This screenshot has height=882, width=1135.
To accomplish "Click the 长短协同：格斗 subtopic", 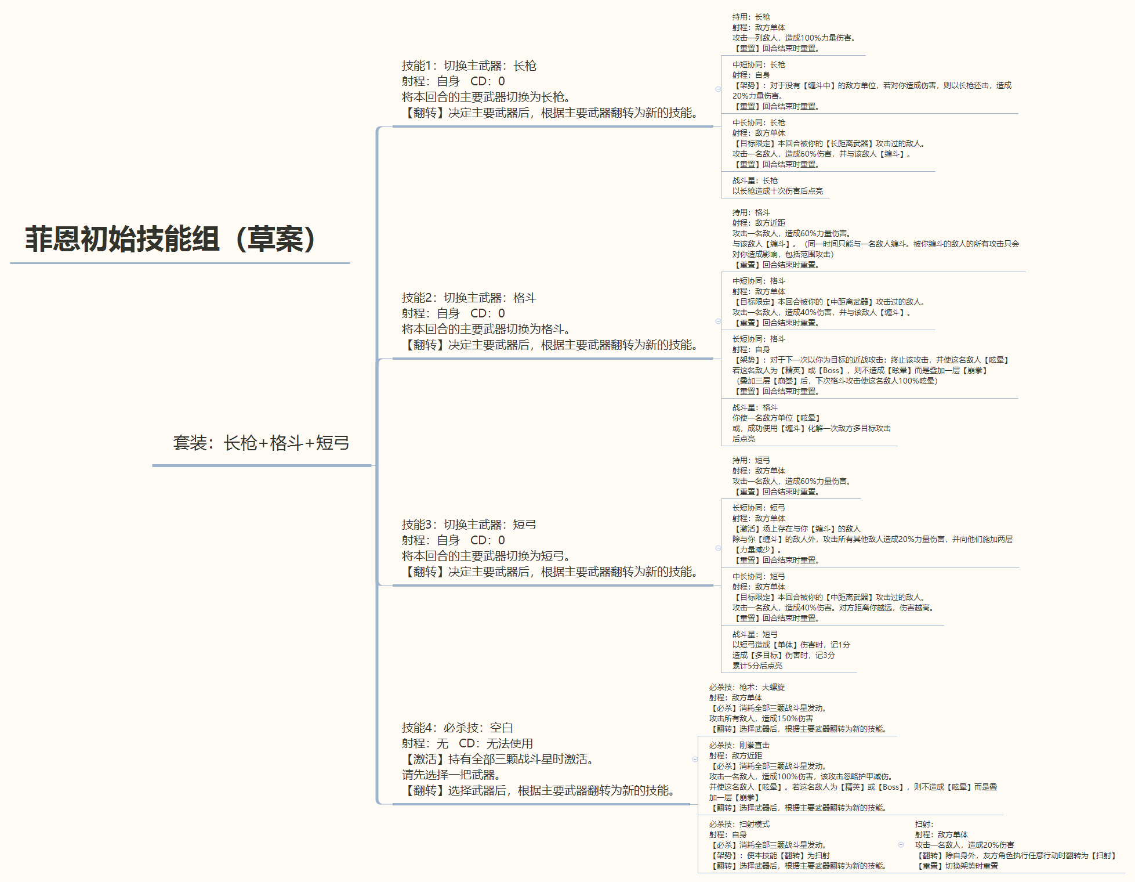I will (871, 365).
